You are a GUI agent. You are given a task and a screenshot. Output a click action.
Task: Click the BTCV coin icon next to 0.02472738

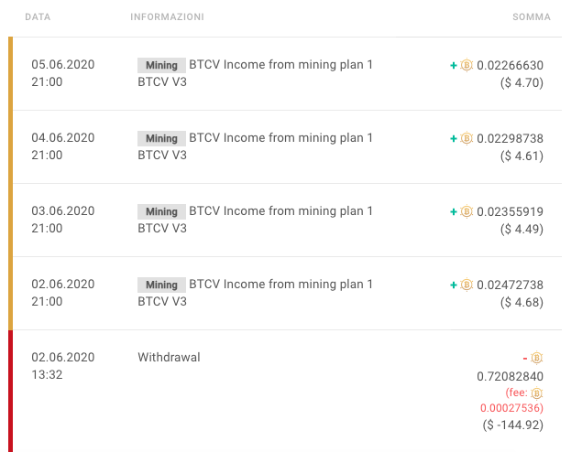[x=467, y=285]
